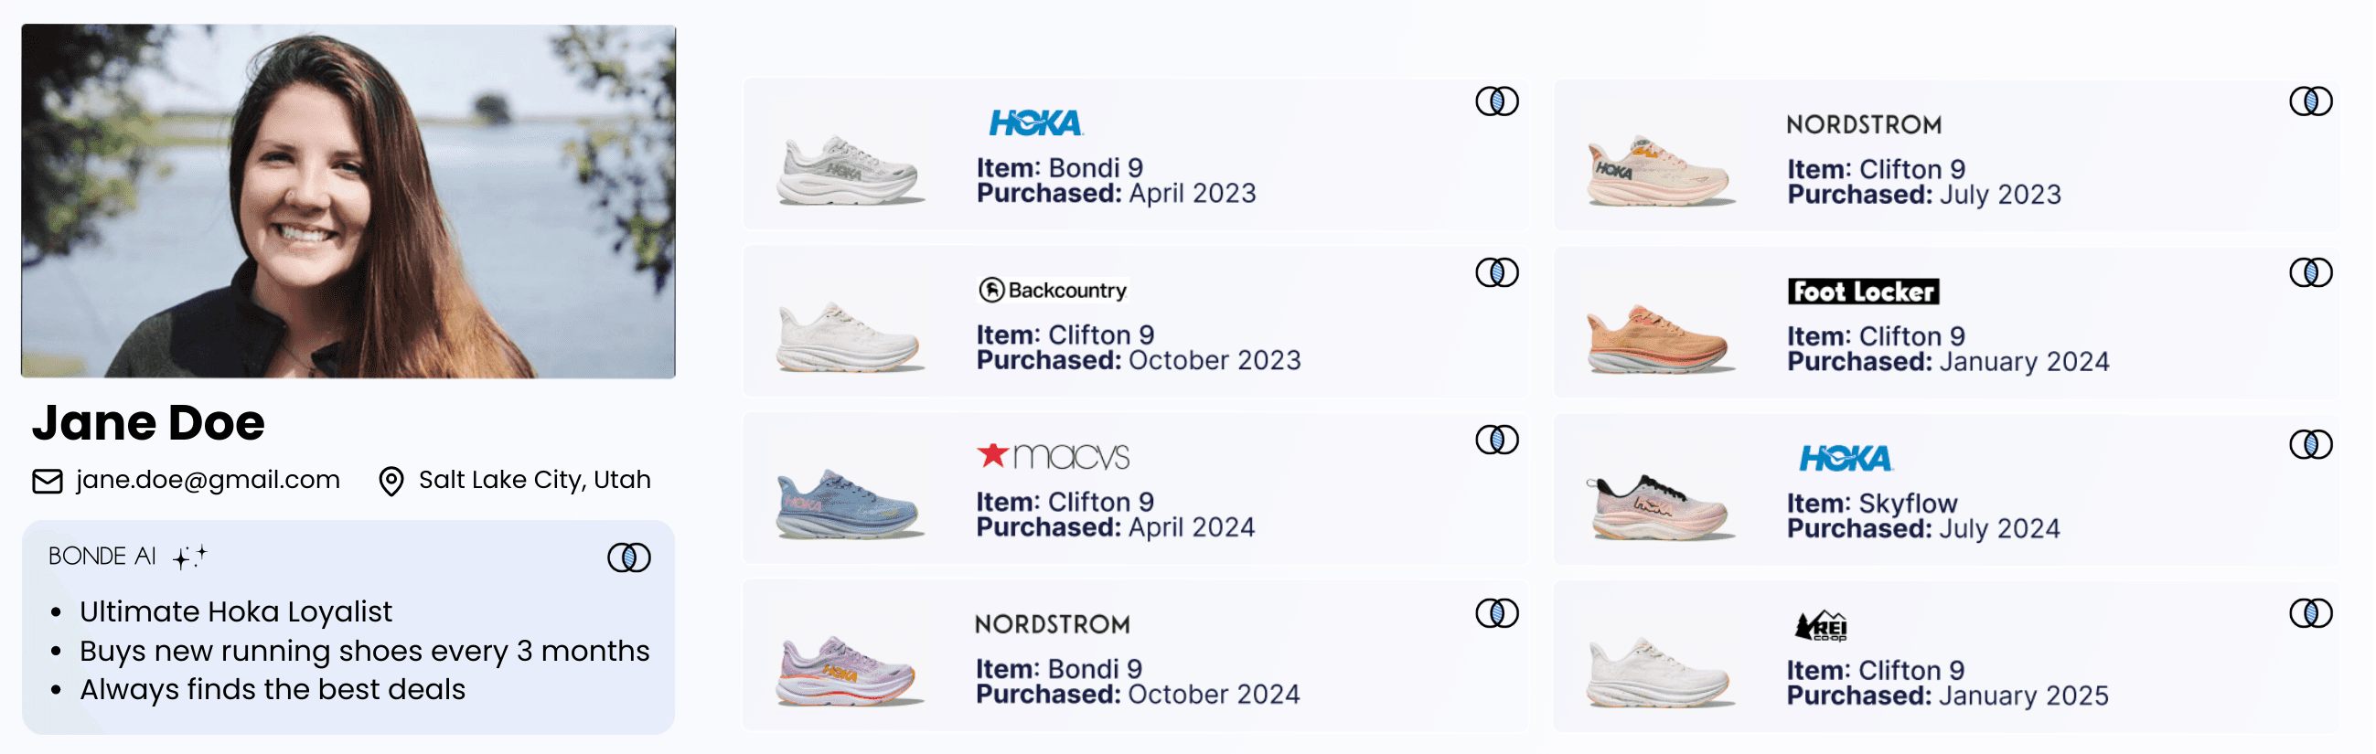The width and height of the screenshot is (2376, 754).
Task: Click the Bonde AI sparkle icon
Action: pyautogui.click(x=190, y=557)
